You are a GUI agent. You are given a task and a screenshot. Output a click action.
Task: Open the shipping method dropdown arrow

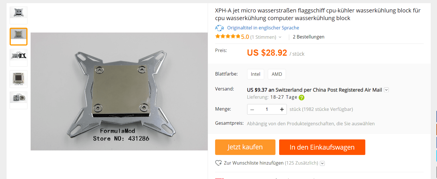(386, 90)
